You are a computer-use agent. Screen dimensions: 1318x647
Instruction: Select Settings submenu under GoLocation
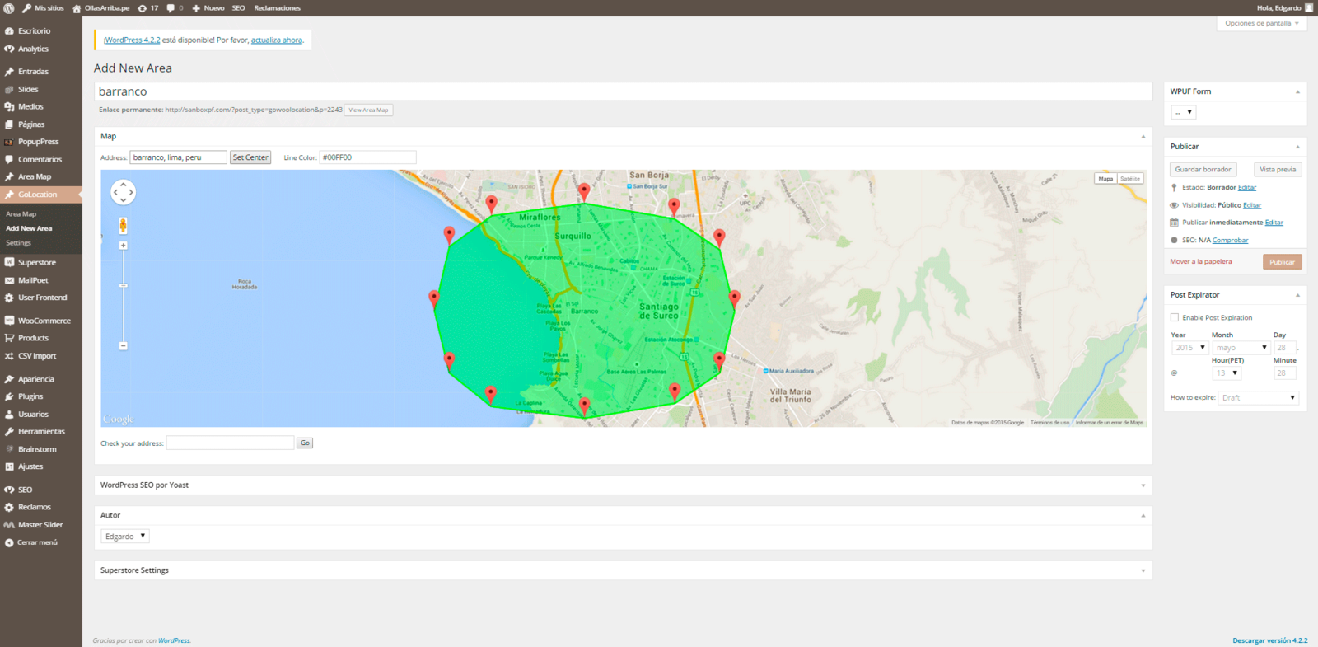pos(18,243)
